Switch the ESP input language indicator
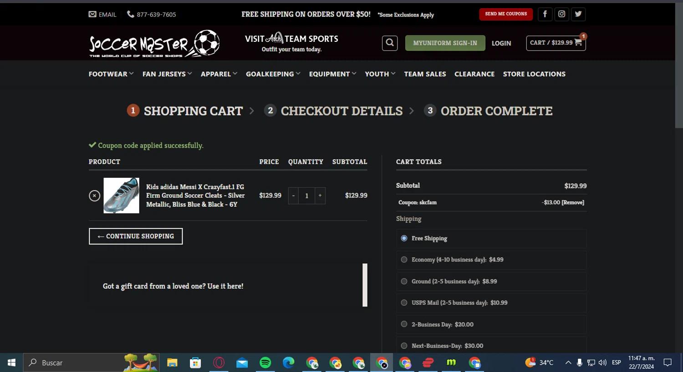 (617, 362)
